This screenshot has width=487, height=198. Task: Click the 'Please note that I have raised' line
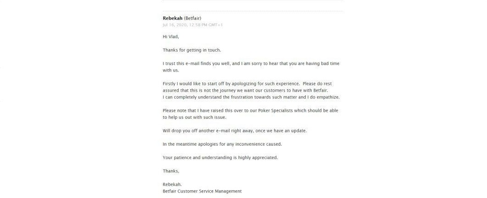250,110
